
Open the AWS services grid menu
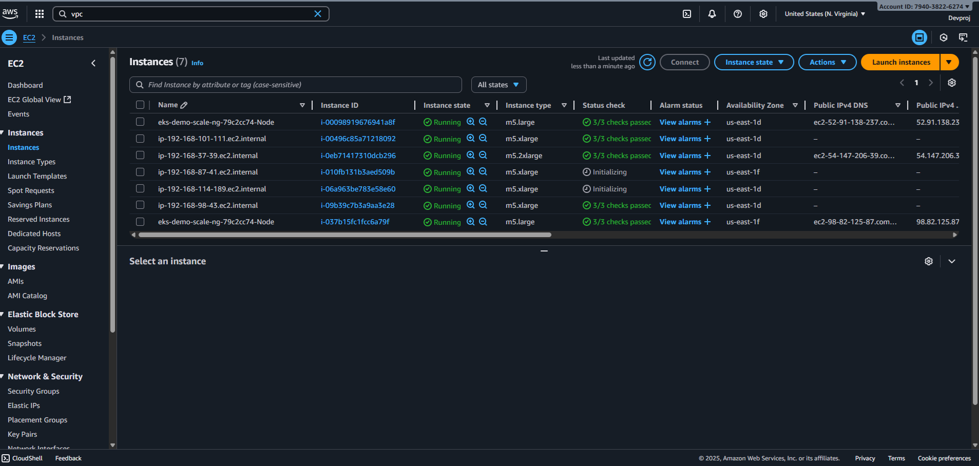[40, 14]
